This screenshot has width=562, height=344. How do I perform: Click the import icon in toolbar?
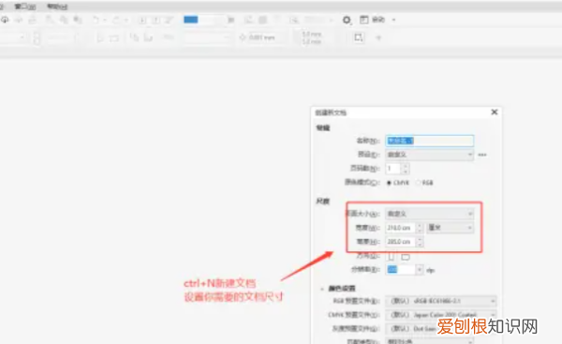click(x=142, y=20)
